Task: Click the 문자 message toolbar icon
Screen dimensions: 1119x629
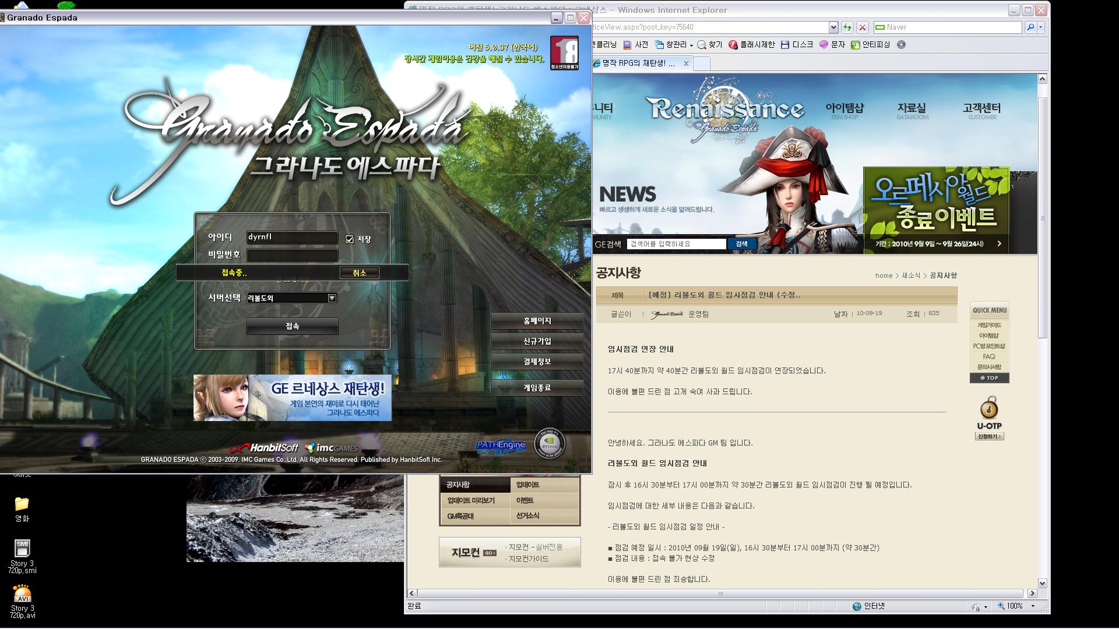Action: tap(832, 45)
